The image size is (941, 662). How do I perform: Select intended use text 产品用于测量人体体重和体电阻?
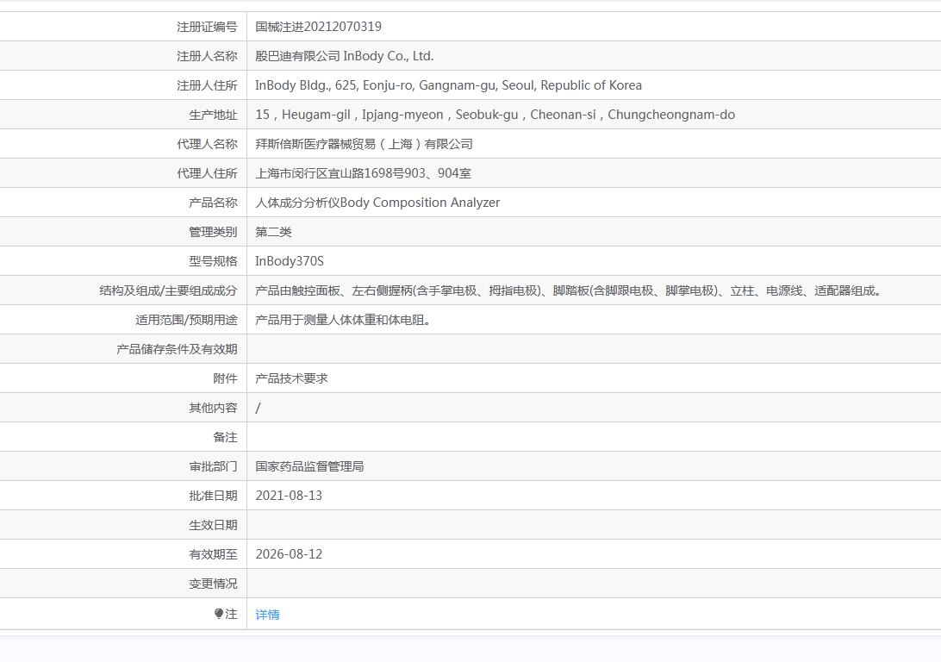click(x=343, y=320)
